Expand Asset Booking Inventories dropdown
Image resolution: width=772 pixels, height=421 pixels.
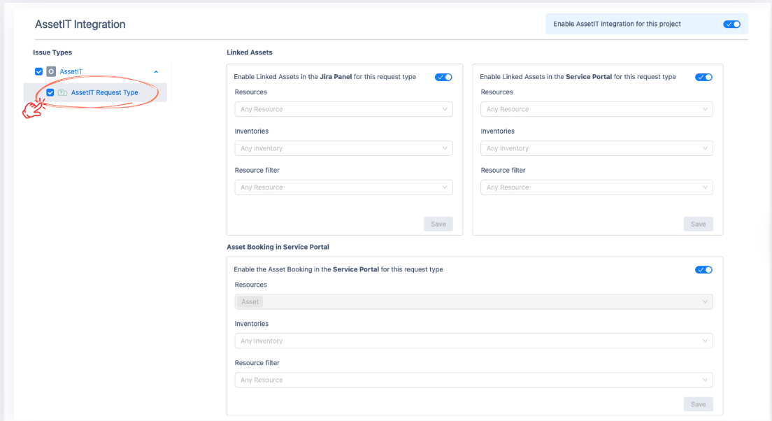(473, 341)
